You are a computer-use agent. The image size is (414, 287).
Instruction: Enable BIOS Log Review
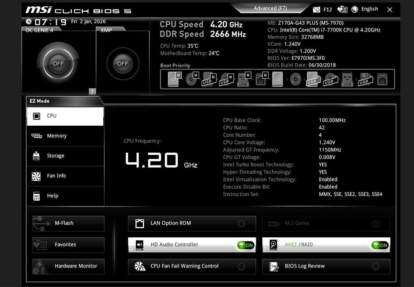coord(326,266)
